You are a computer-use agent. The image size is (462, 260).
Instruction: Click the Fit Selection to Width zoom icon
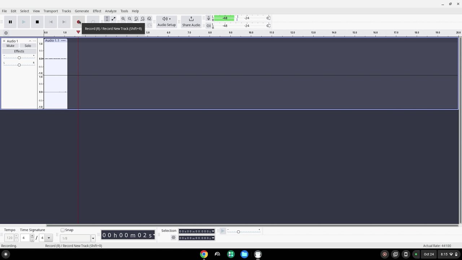[136, 19]
